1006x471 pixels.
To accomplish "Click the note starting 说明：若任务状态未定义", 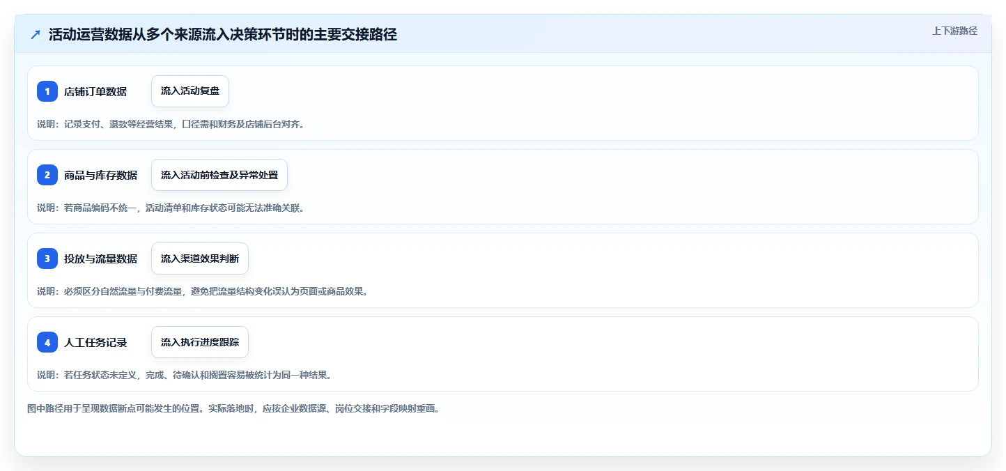I will 184,375.
